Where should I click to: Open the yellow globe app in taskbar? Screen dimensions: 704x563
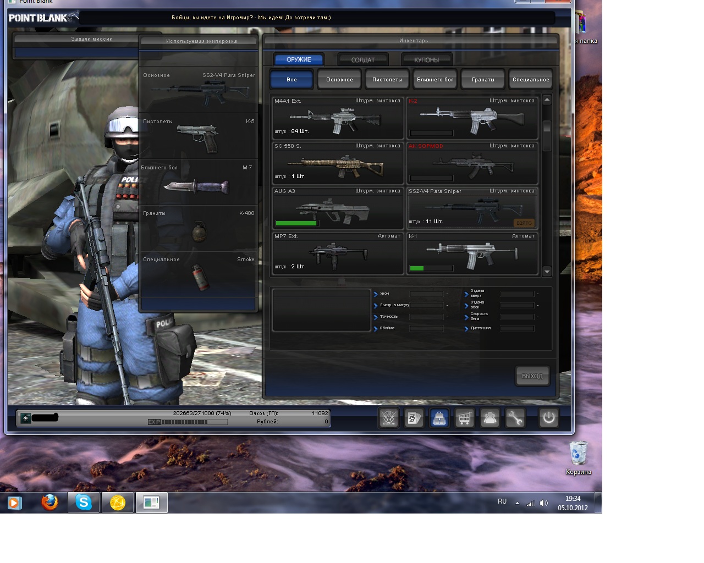point(118,503)
